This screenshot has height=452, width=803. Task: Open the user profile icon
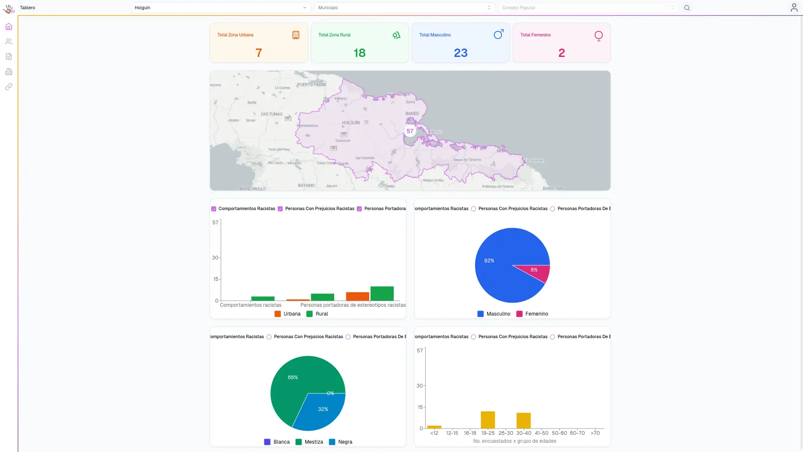point(794,8)
